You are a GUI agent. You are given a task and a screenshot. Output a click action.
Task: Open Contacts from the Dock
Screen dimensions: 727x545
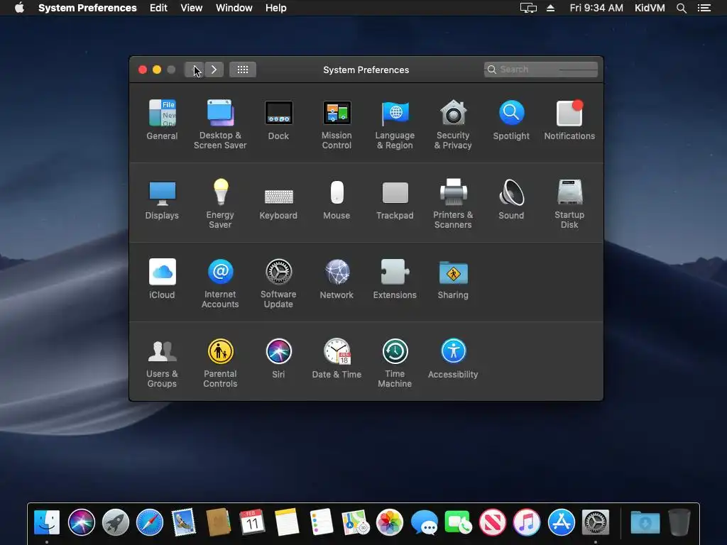219,522
